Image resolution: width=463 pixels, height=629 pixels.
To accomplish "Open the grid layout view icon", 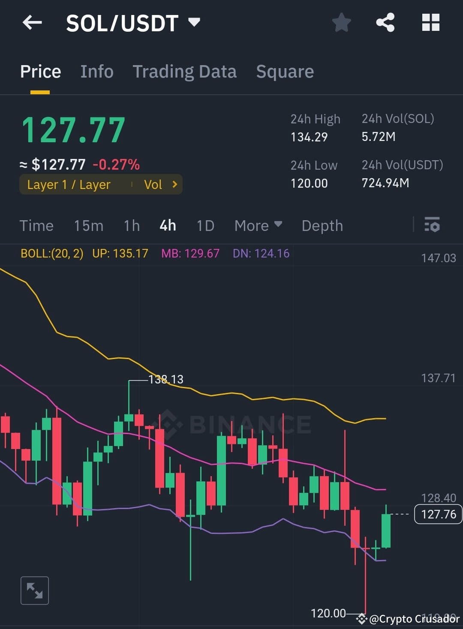I will (430, 23).
